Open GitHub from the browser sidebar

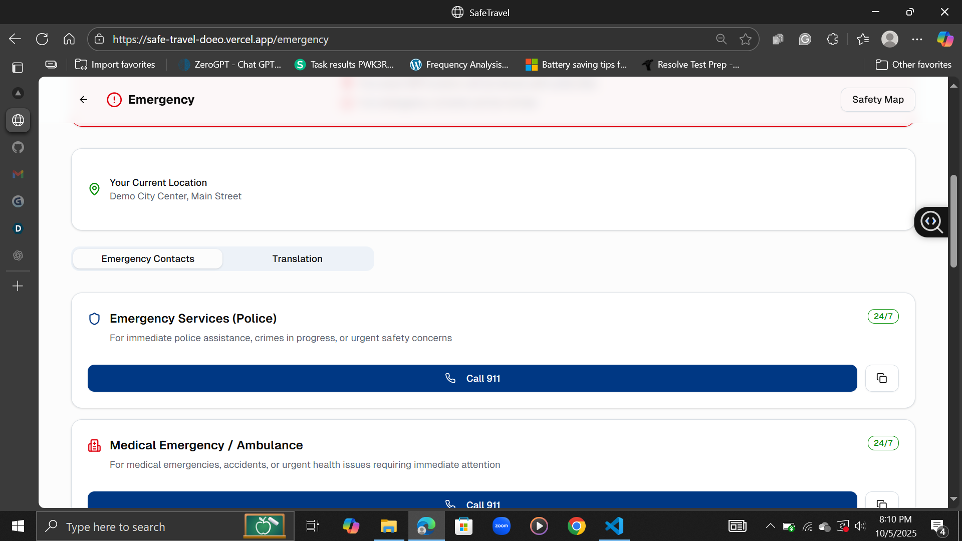click(x=18, y=147)
